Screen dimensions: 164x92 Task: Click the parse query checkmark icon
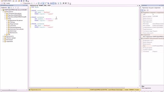click(x=36, y=3)
